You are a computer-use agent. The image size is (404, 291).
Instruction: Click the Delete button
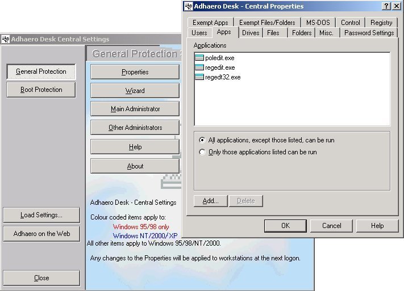click(246, 201)
